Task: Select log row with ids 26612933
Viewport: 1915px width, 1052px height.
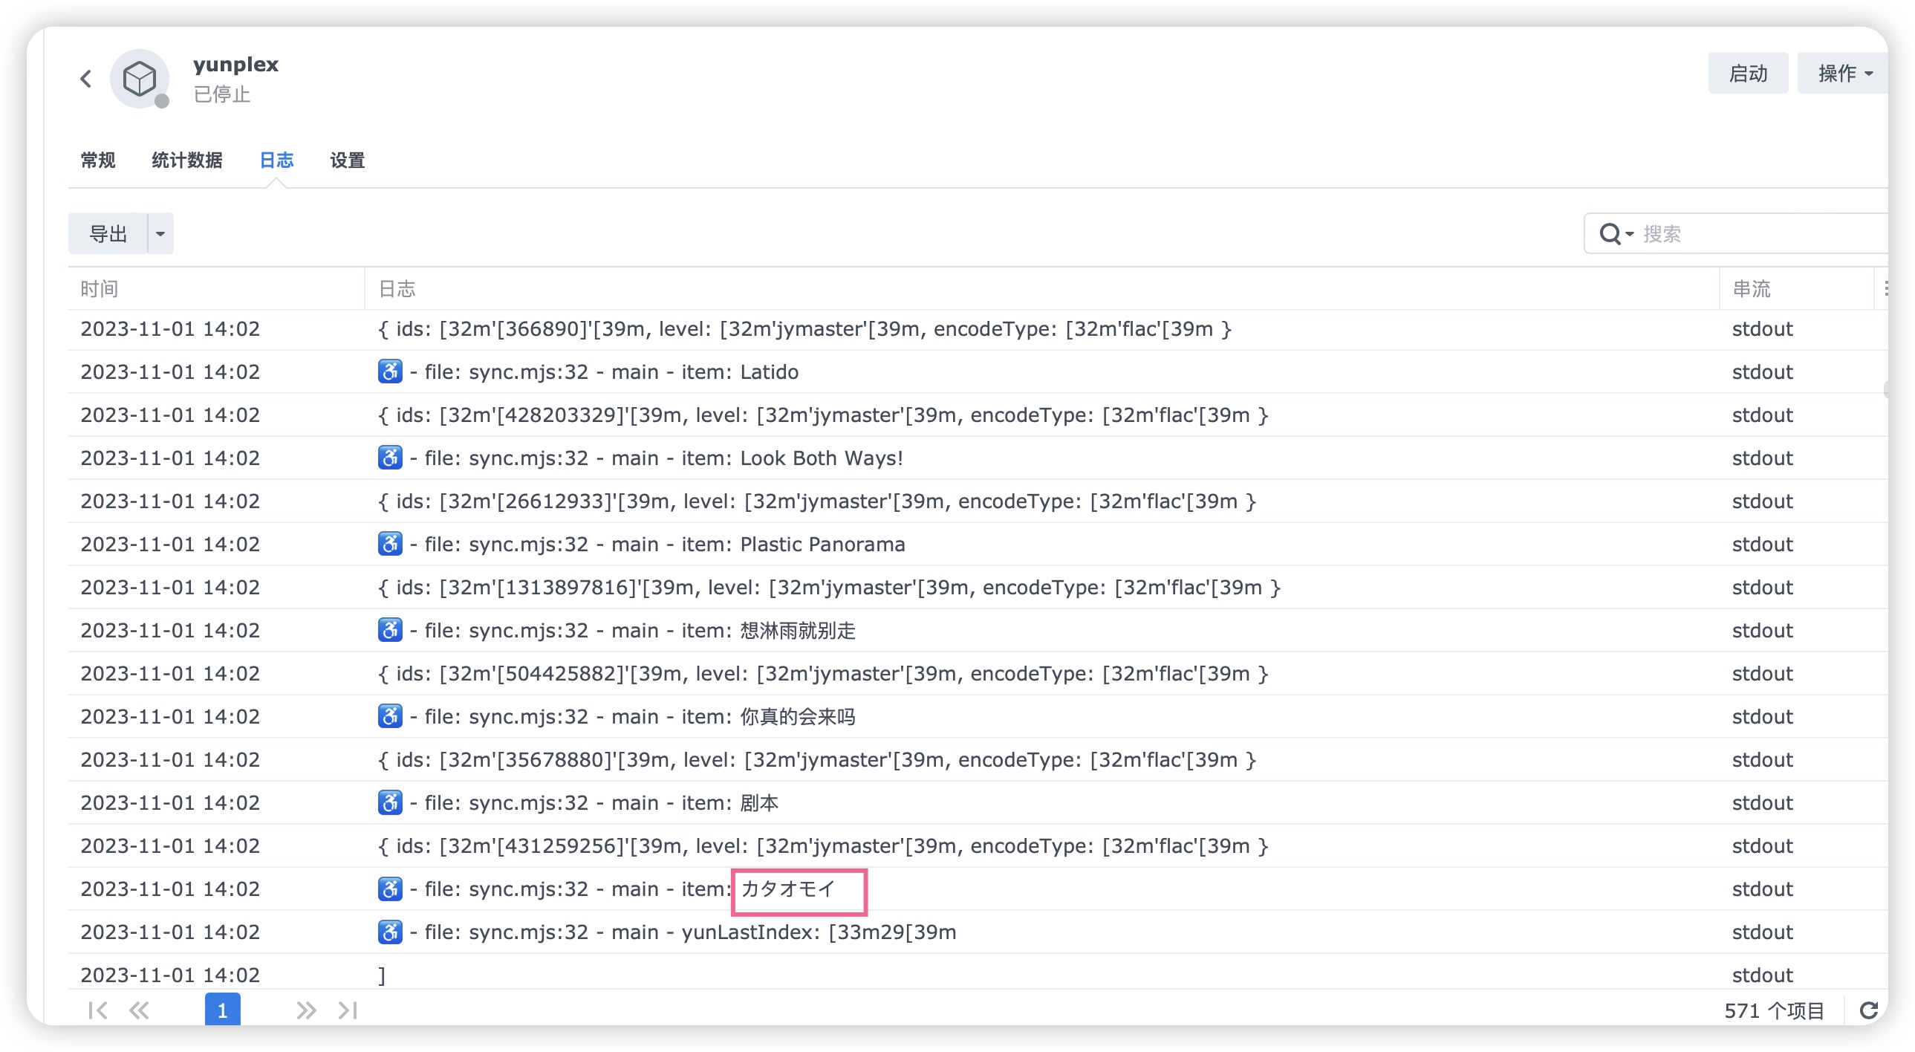Action: [x=978, y=501]
